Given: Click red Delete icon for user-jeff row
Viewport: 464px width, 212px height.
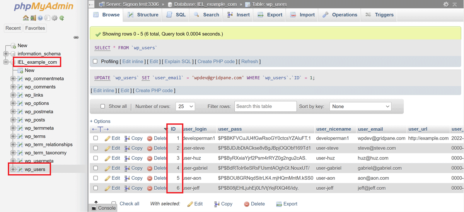Looking at the screenshot, I should 150,188.
